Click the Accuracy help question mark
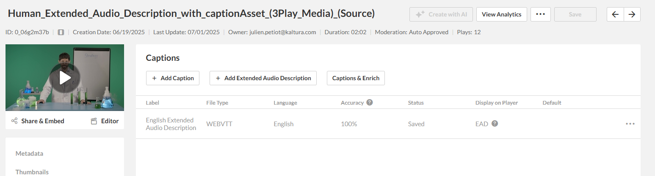 click(x=370, y=103)
